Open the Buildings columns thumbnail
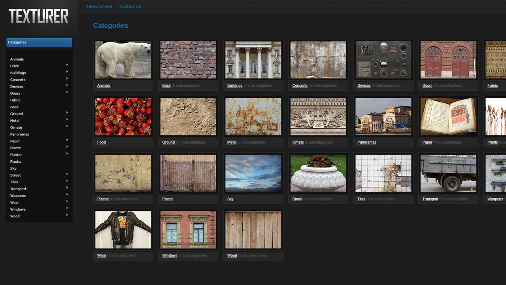 [x=253, y=60]
